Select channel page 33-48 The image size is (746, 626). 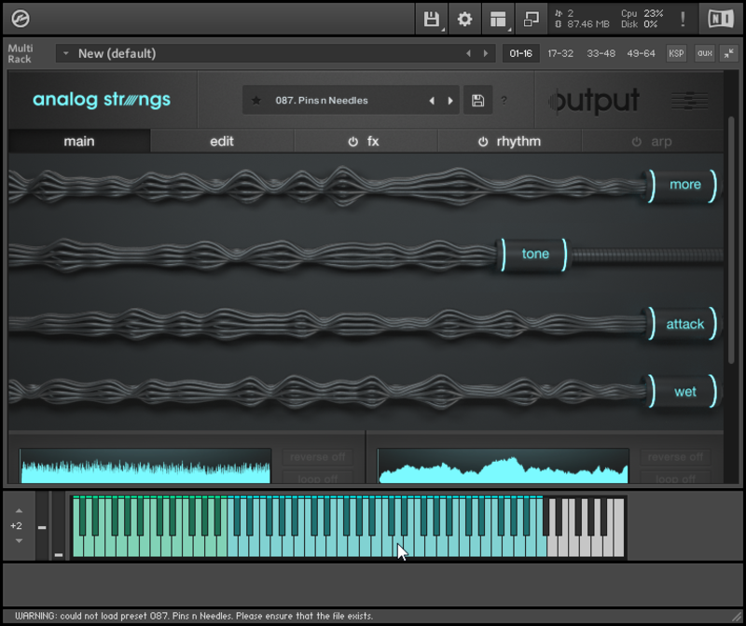[601, 53]
